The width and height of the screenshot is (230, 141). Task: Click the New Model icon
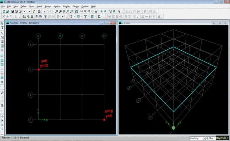click(x=4, y=11)
